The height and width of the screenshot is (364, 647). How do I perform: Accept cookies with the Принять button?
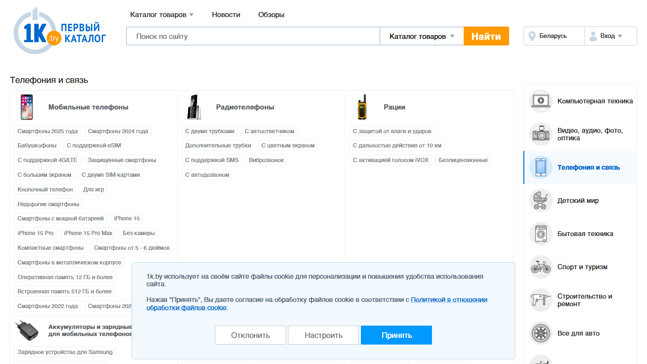point(396,335)
